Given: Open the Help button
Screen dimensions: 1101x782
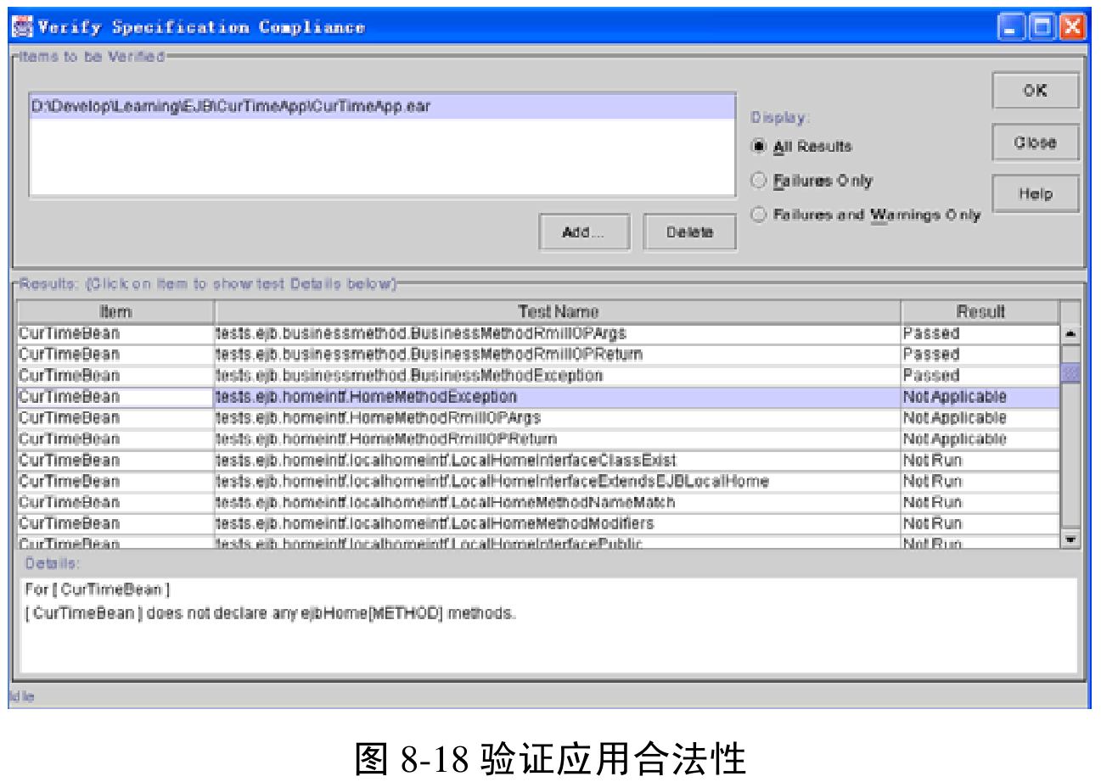Looking at the screenshot, I should coord(1035,193).
